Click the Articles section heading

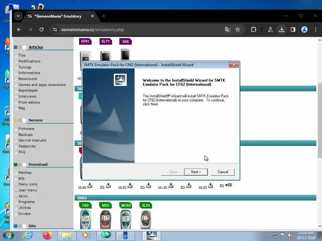point(36,47)
